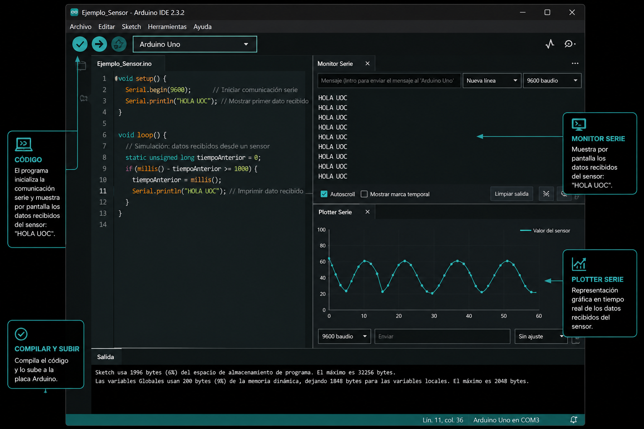The width and height of the screenshot is (644, 429).
Task: Open the Archivo menu
Action: point(80,27)
